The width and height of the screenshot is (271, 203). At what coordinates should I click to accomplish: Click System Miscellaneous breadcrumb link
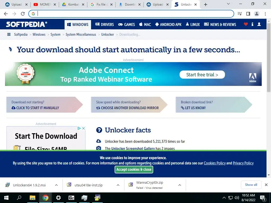pyautogui.click(x=81, y=35)
